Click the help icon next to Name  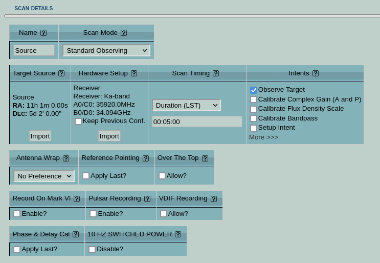click(43, 33)
